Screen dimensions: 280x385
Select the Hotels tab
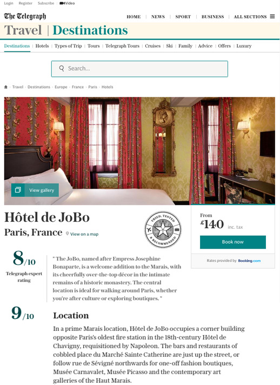click(x=42, y=46)
